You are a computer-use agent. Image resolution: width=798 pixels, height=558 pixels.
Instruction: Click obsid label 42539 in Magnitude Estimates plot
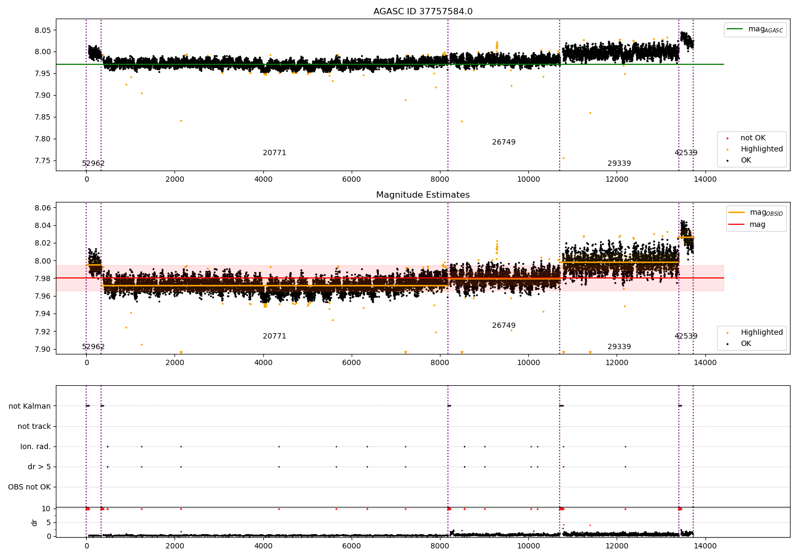(x=686, y=336)
